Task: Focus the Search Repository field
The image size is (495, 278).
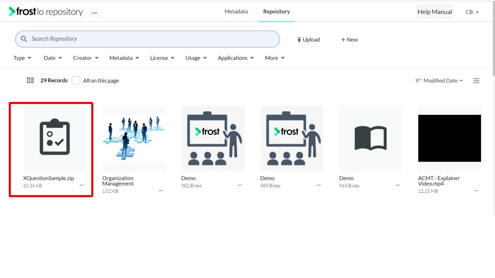Action: 147,39
